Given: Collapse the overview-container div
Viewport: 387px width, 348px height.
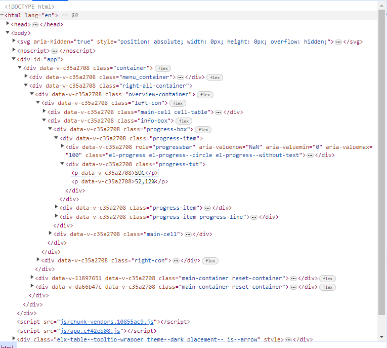Looking at the screenshot, I should pyautogui.click(x=32, y=94).
